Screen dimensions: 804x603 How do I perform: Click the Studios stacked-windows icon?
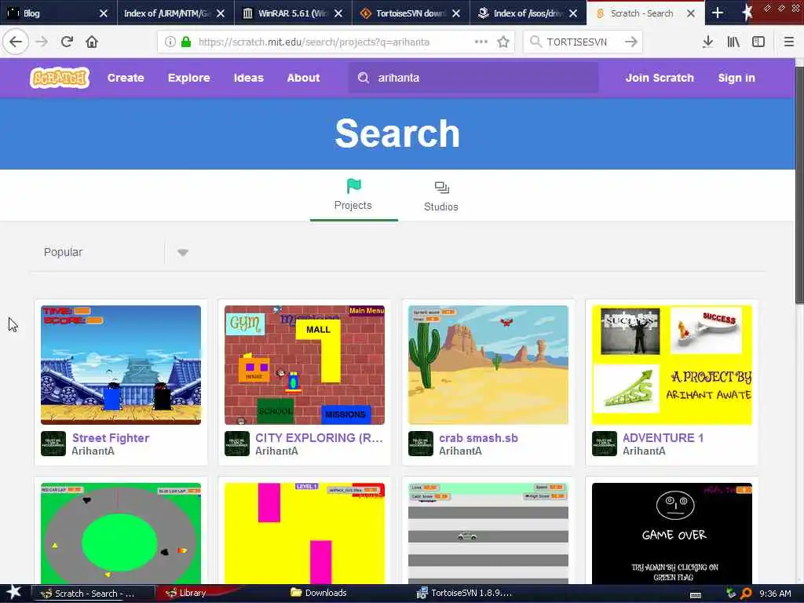pyautogui.click(x=441, y=188)
